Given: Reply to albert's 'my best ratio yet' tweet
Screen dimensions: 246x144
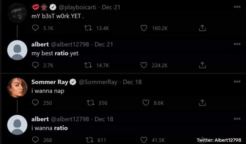Looking at the screenshot, I should 35,65.
